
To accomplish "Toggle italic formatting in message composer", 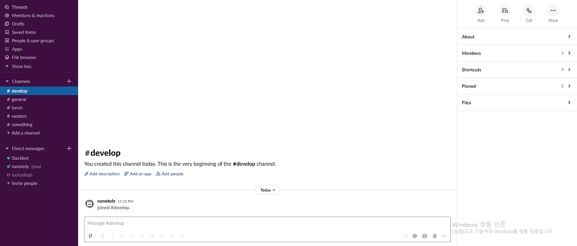I will [x=112, y=236].
